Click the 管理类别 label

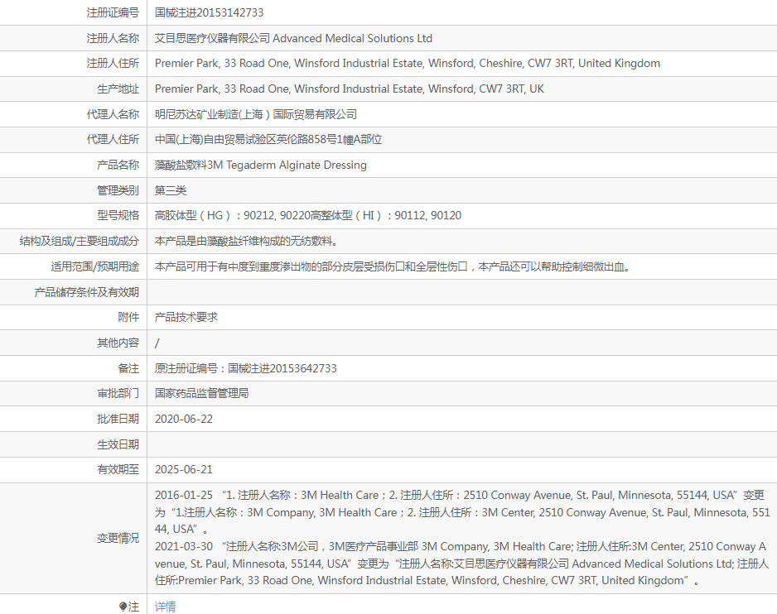click(x=118, y=190)
